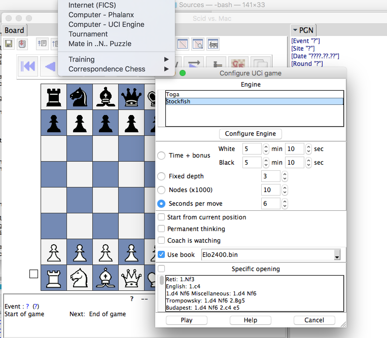Click the replace game icon with red arrow

[22, 44]
